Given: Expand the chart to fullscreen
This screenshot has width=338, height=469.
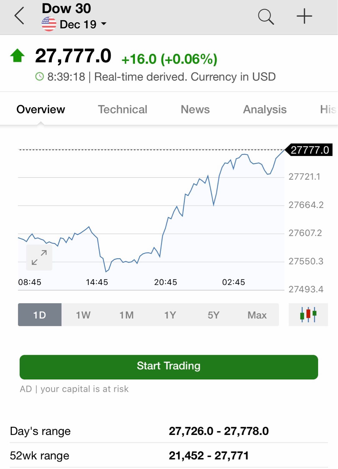Looking at the screenshot, I should click(39, 257).
